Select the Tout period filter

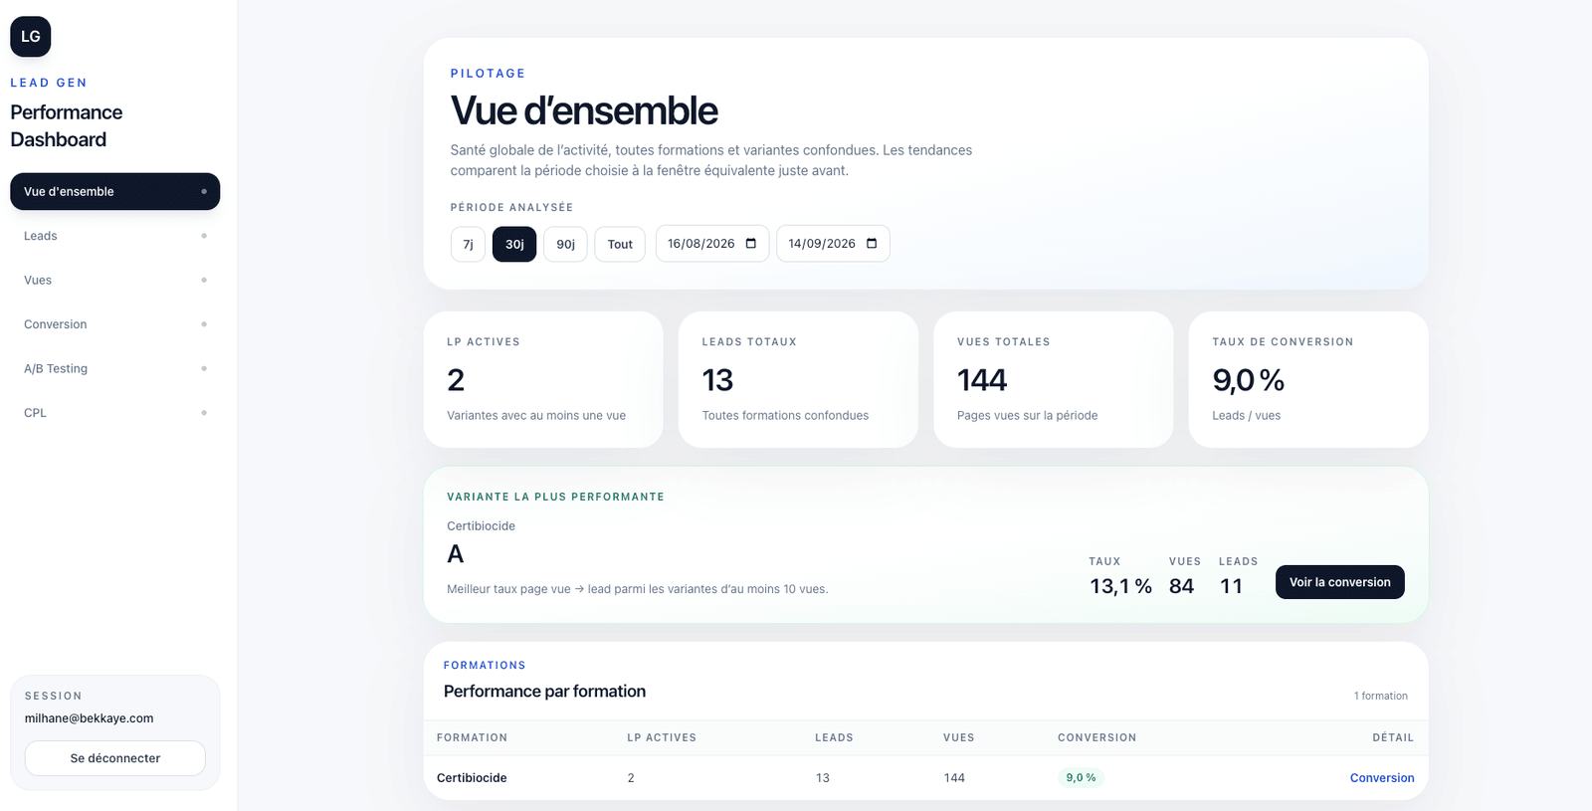620,244
